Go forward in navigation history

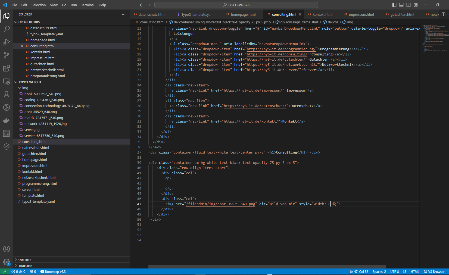pos(149,5)
